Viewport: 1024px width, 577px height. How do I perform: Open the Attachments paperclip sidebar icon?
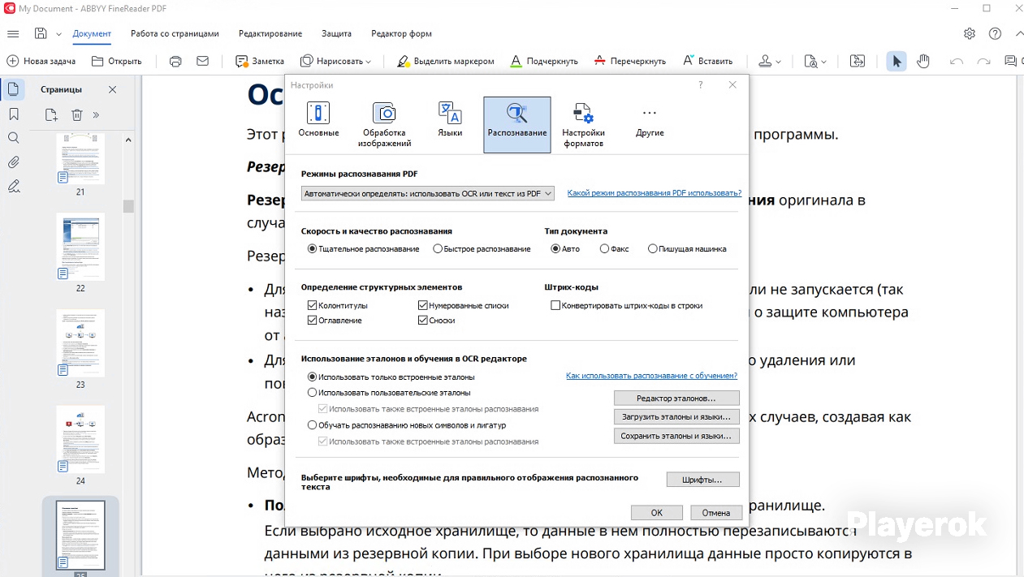point(13,162)
